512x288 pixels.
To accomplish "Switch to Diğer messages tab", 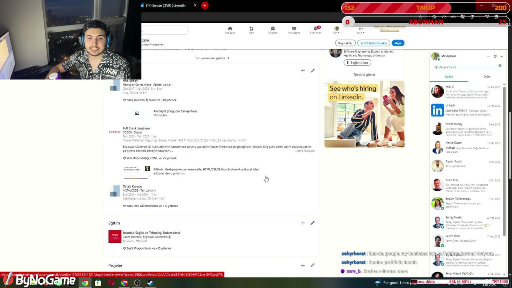I will (487, 77).
